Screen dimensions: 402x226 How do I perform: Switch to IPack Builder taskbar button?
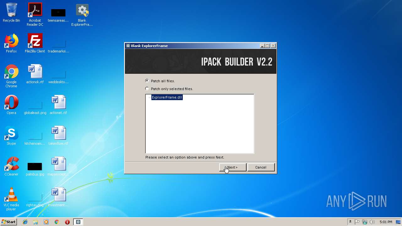pos(78,222)
